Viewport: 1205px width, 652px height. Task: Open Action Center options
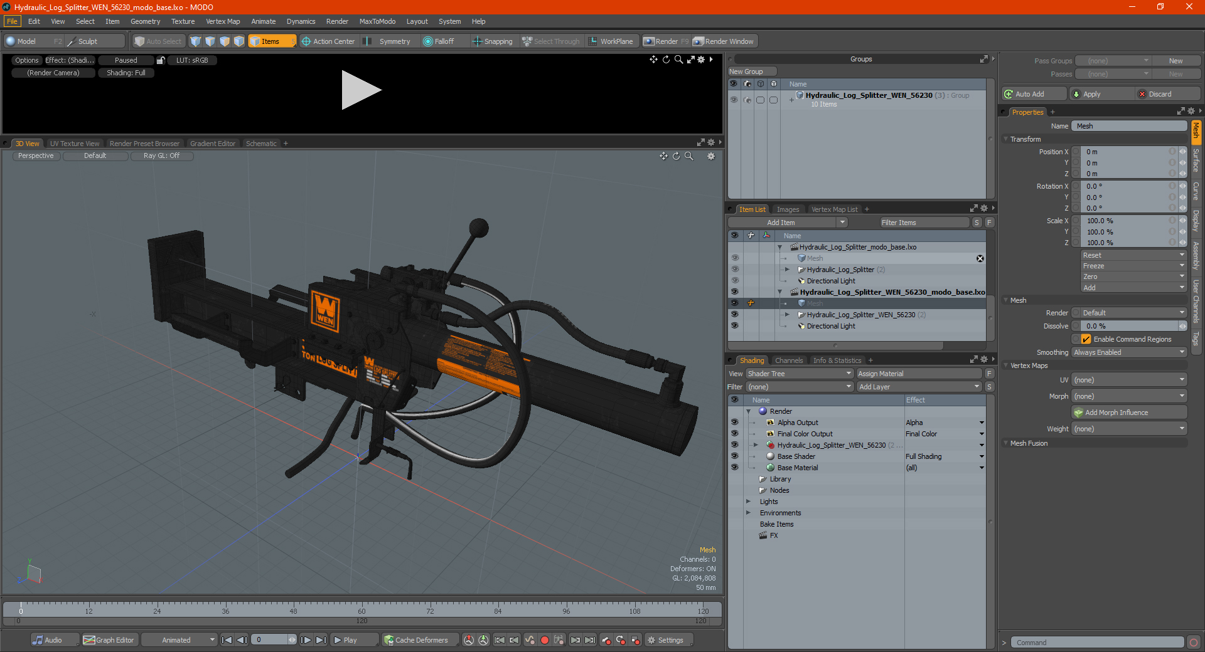coord(328,41)
